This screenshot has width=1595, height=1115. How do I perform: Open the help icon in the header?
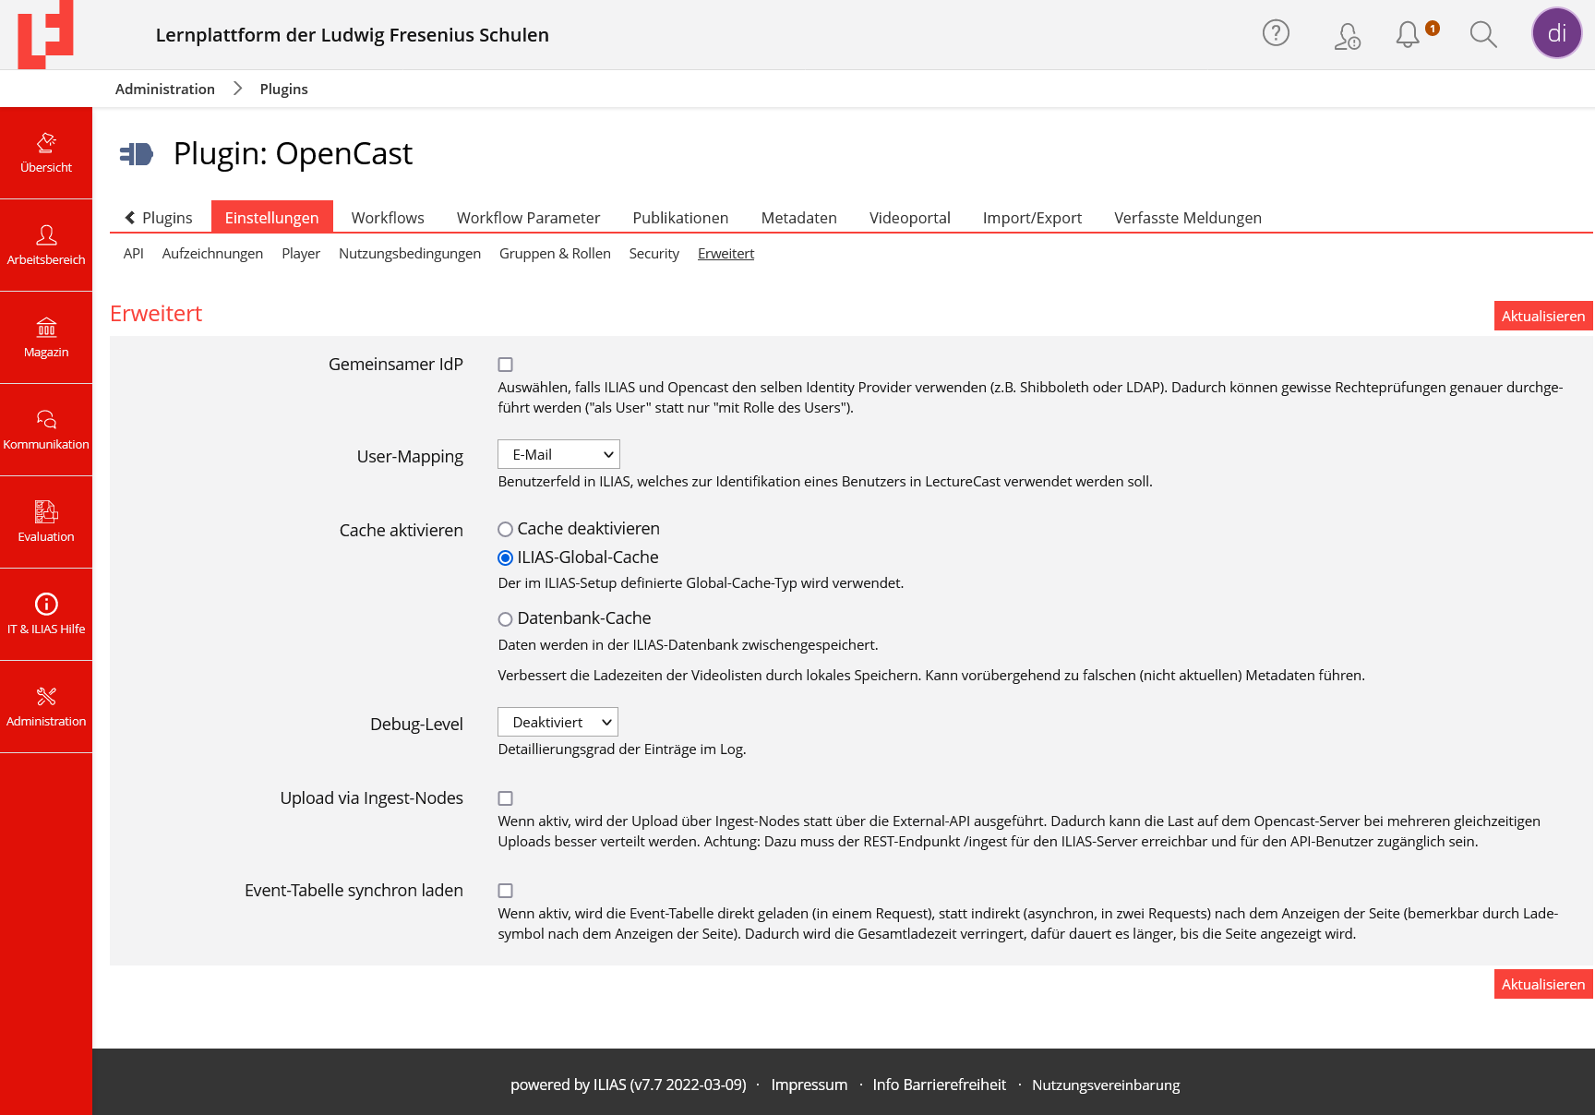pos(1276,33)
